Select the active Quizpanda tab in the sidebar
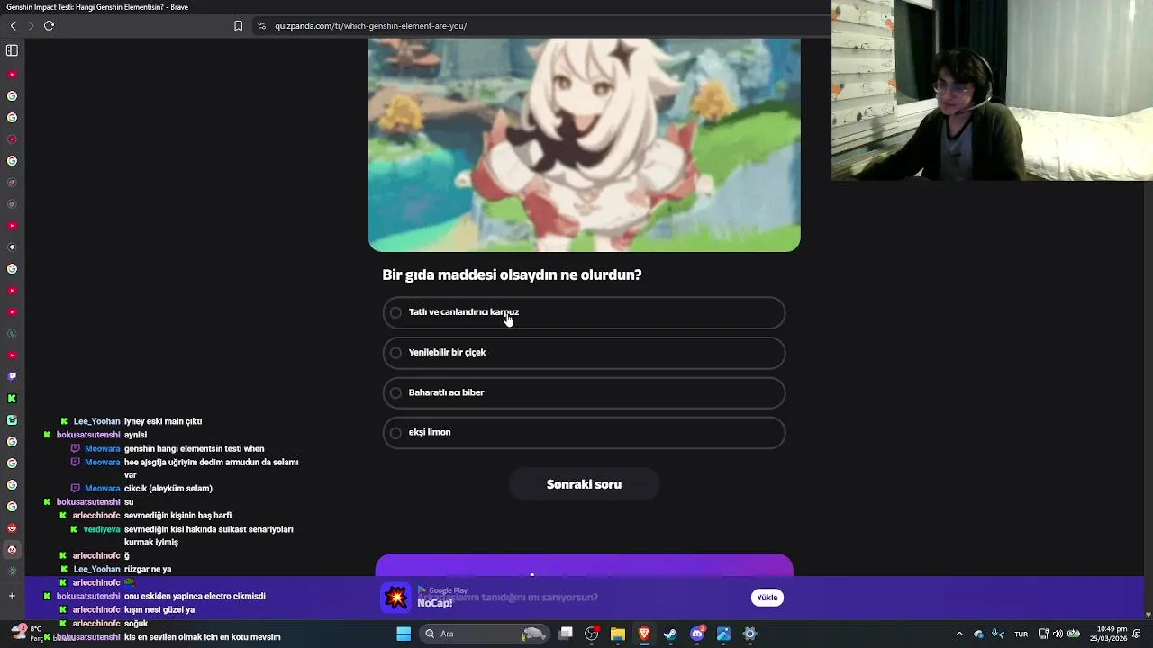This screenshot has height=648, width=1153. point(12,549)
